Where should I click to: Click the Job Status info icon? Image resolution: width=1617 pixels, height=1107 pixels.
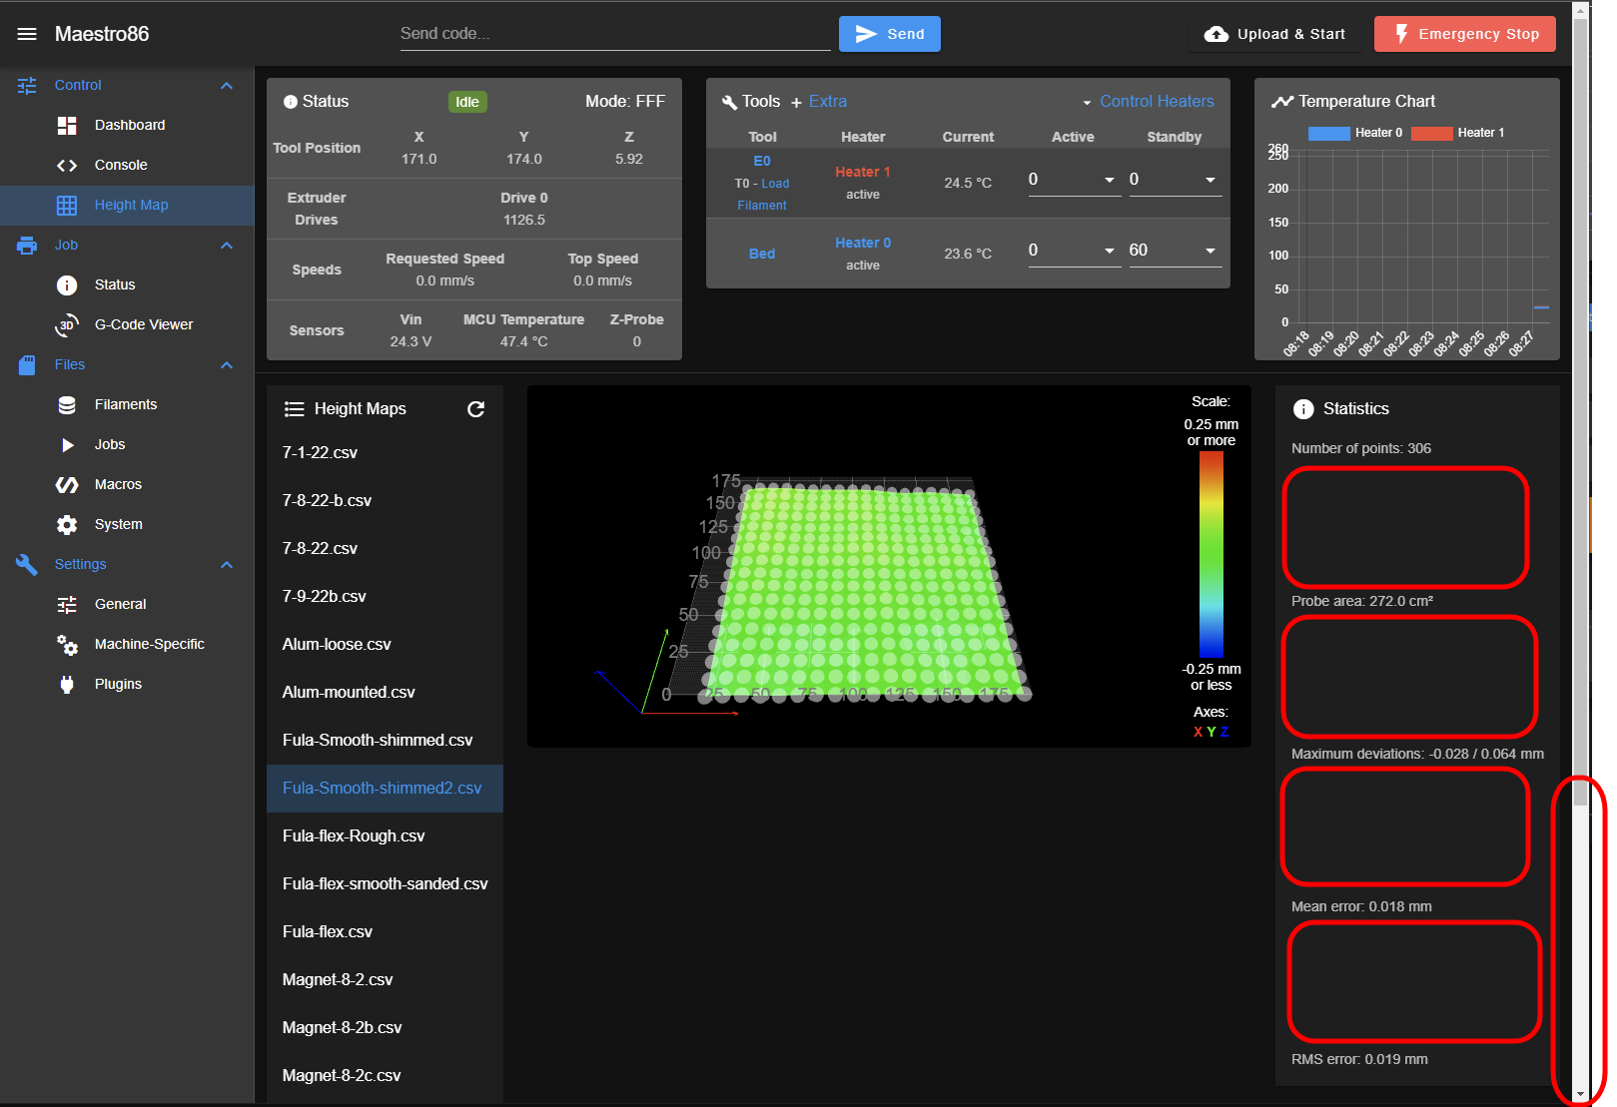[67, 284]
